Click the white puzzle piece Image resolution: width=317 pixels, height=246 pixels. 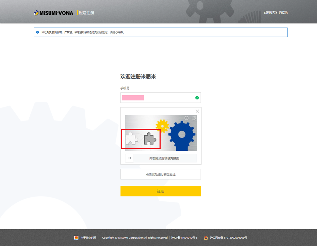click(x=131, y=139)
